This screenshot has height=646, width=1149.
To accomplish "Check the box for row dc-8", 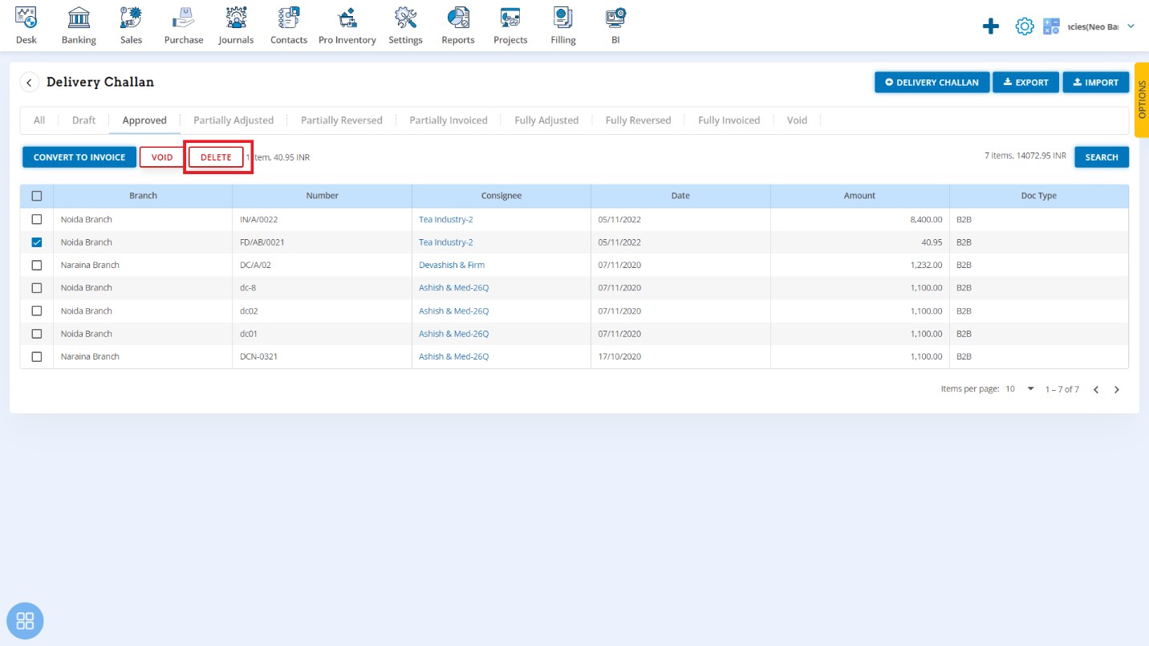I will (x=36, y=288).
